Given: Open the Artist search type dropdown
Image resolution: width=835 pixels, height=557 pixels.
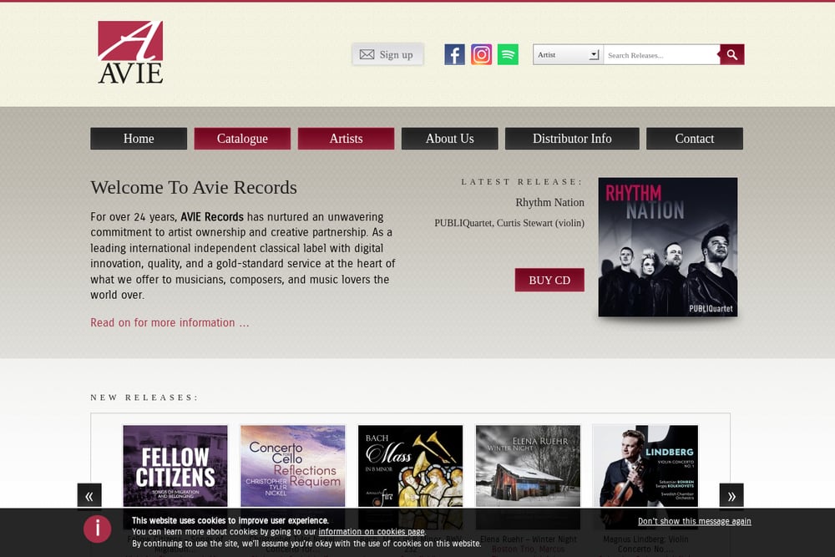Looking at the screenshot, I should tap(568, 54).
